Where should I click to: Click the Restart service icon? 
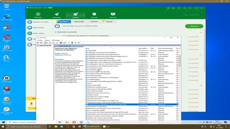tap(79, 43)
